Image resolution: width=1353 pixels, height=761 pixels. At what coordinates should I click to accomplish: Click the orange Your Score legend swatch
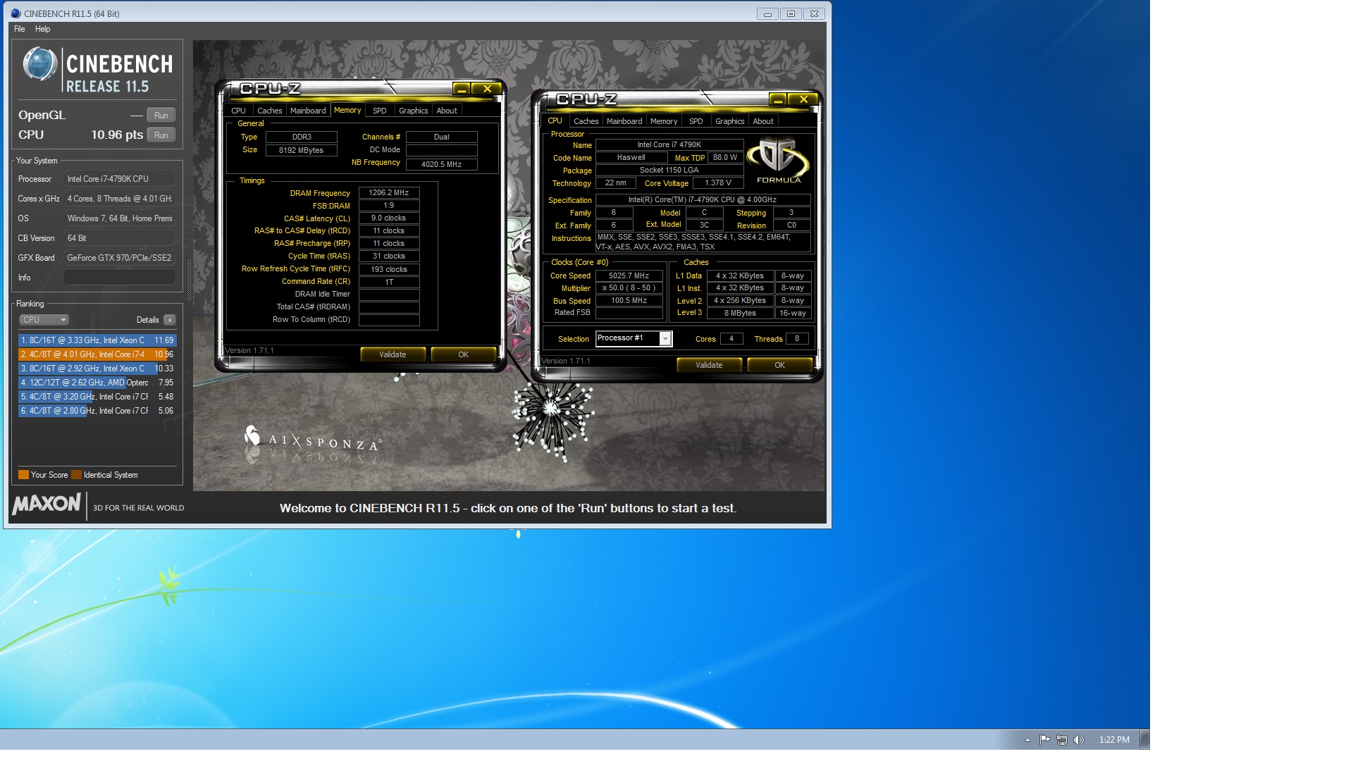point(23,475)
